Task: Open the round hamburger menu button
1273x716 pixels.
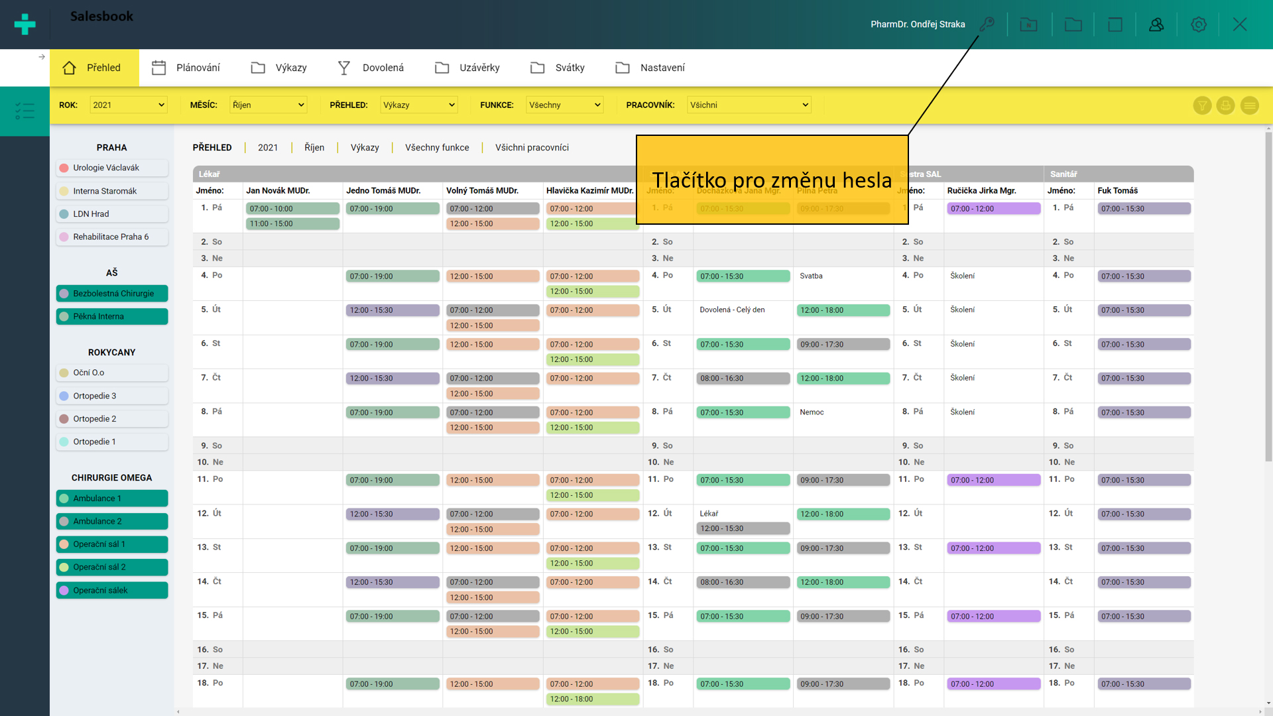Action: [x=1249, y=105]
